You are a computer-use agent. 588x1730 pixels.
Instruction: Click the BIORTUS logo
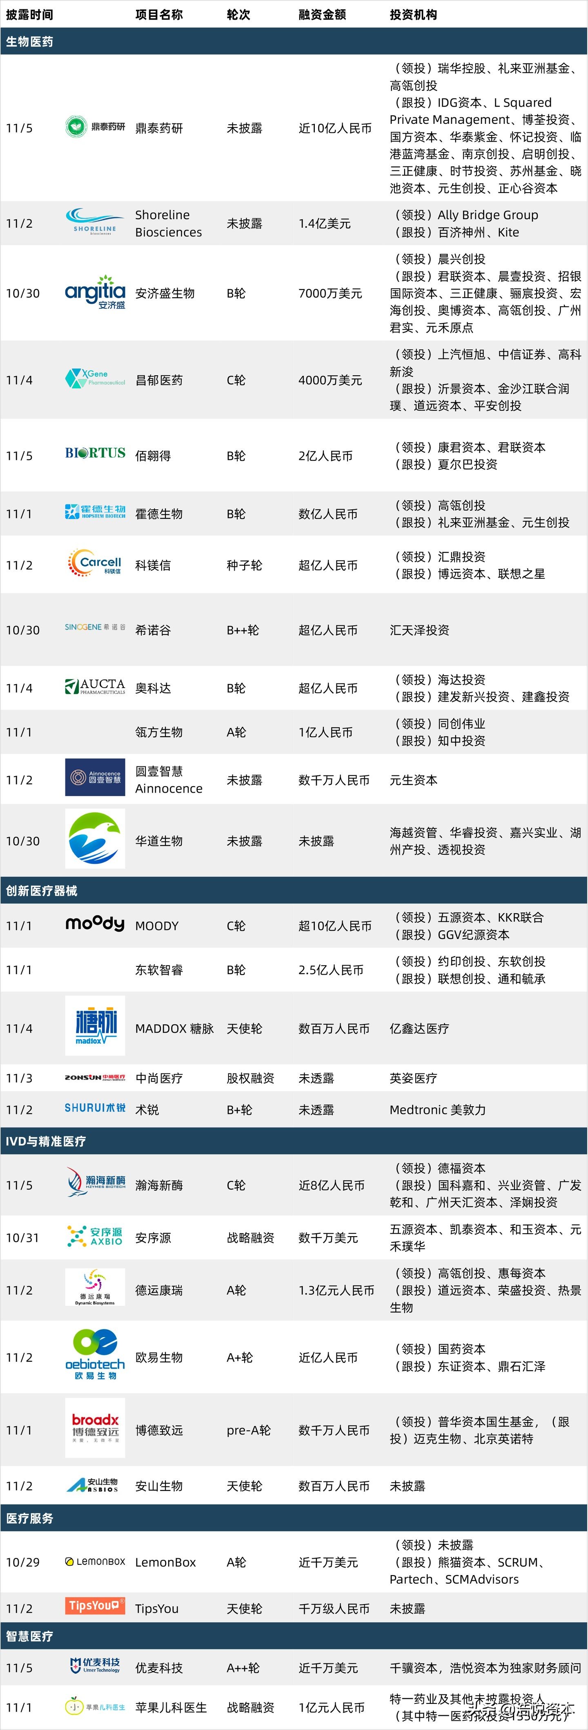95,453
